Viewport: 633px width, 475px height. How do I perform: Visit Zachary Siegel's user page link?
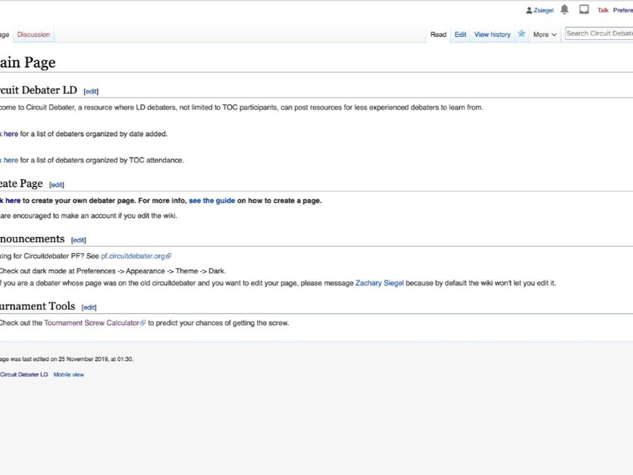pos(379,283)
